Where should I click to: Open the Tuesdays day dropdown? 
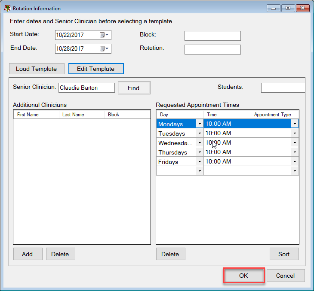(200, 133)
